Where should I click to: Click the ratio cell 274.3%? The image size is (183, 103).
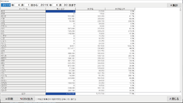120,31
